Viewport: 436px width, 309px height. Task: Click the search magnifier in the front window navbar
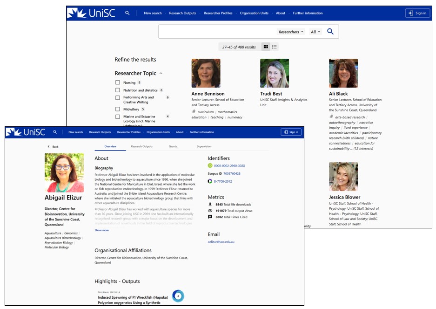55,132
